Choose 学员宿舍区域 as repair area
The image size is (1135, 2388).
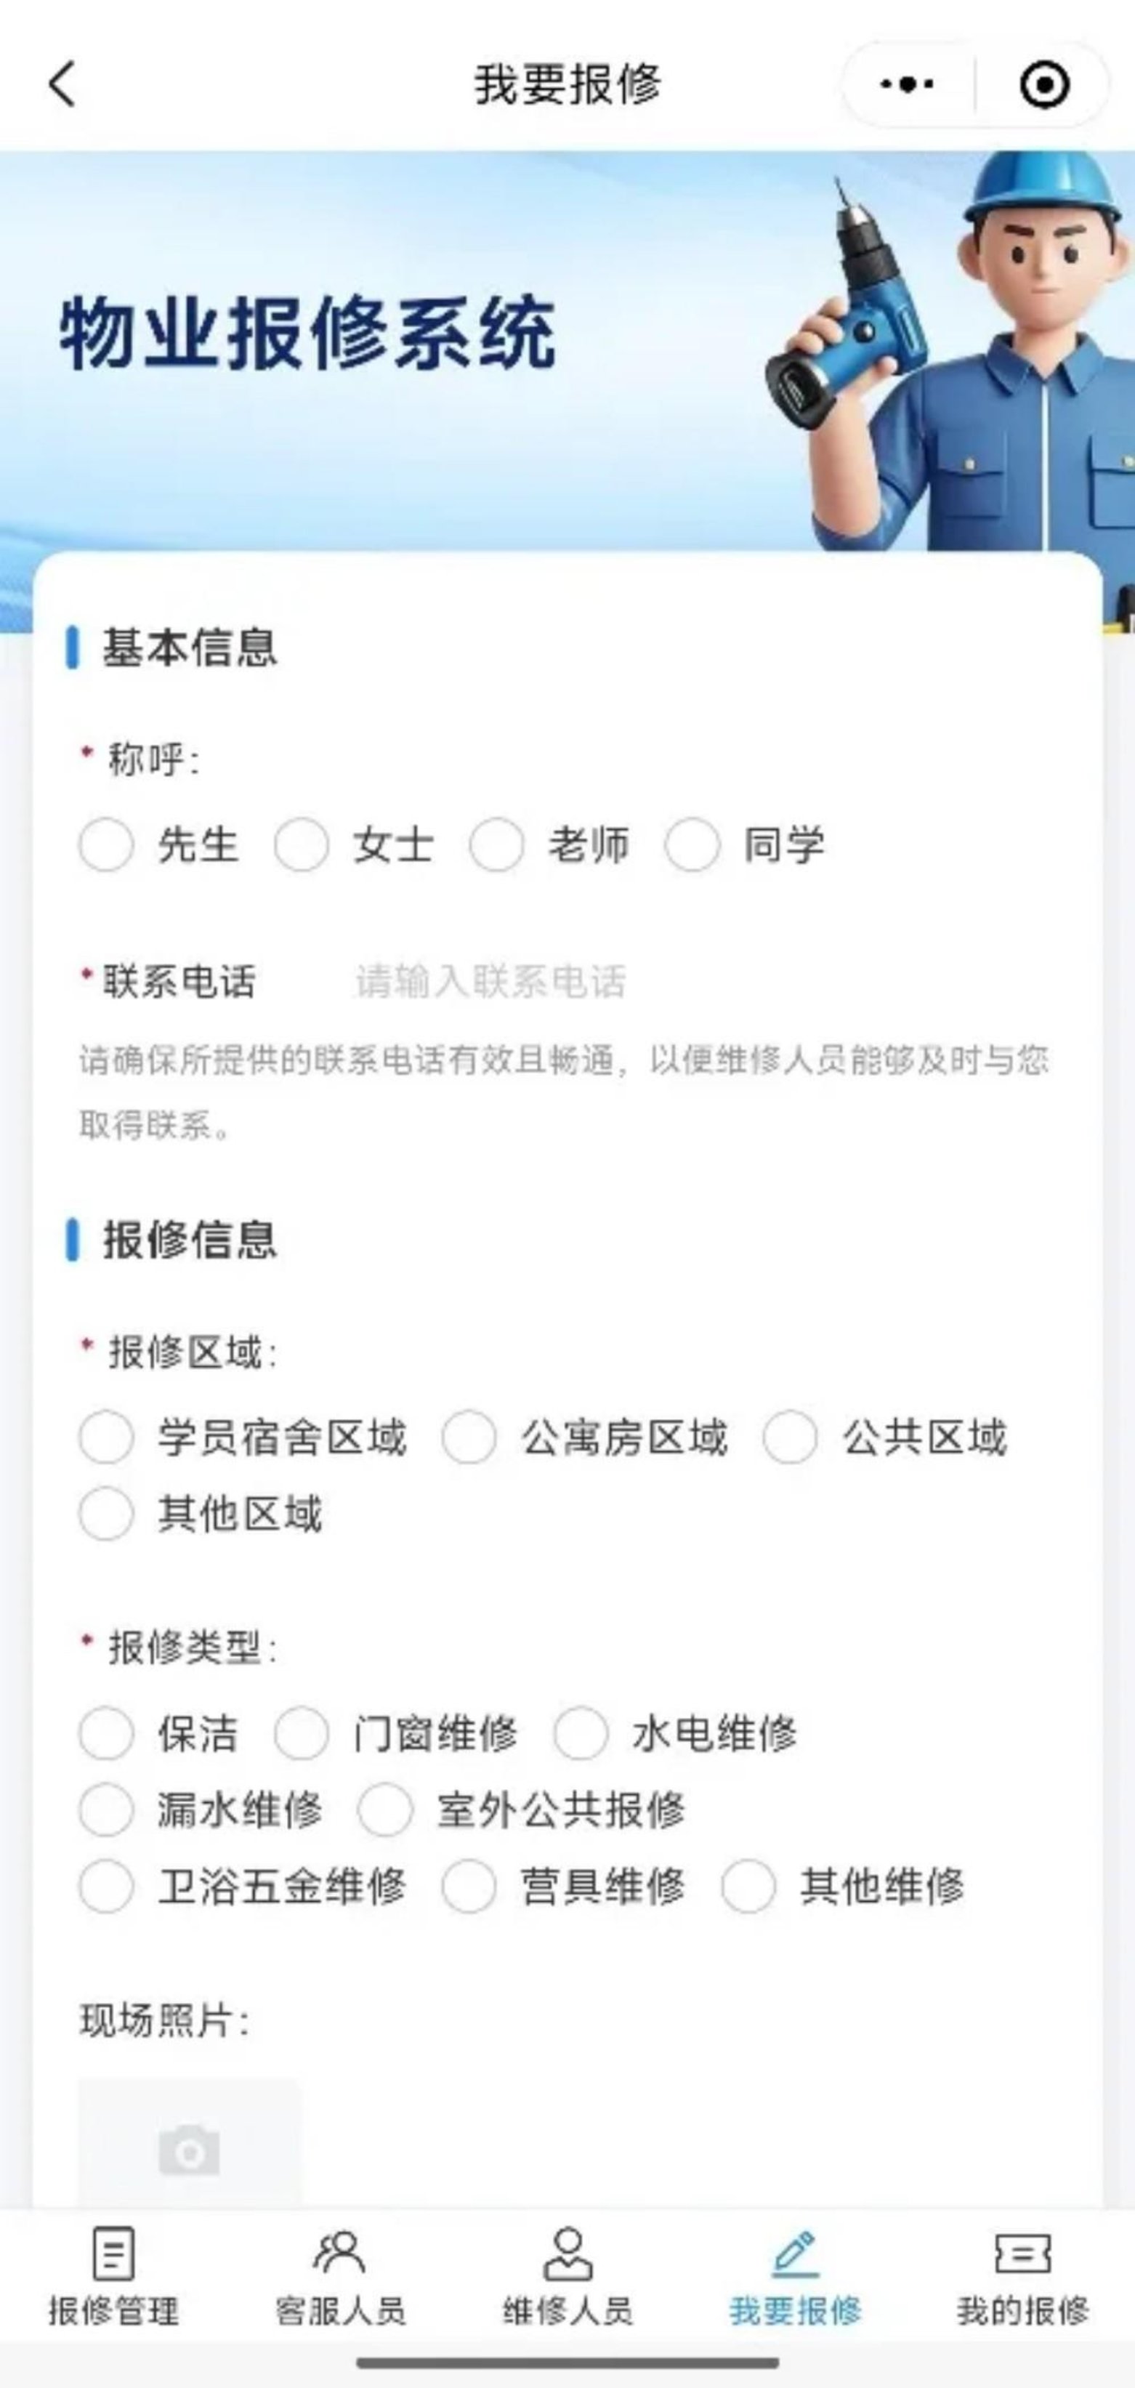[105, 1437]
